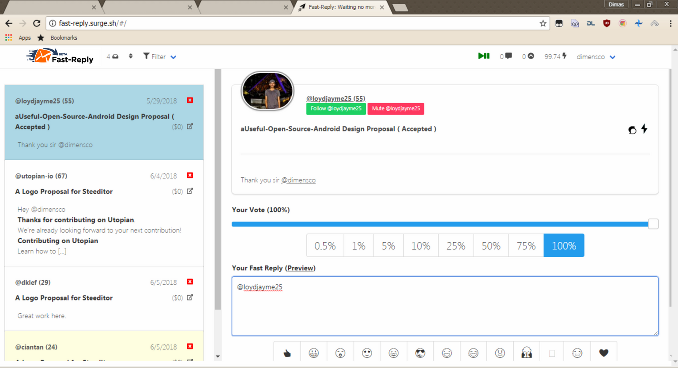Insert the grimacing face emoji

pos(577,353)
